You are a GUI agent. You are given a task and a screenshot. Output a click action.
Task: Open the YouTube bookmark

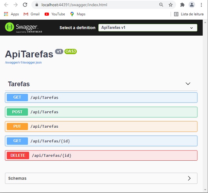(55, 14)
